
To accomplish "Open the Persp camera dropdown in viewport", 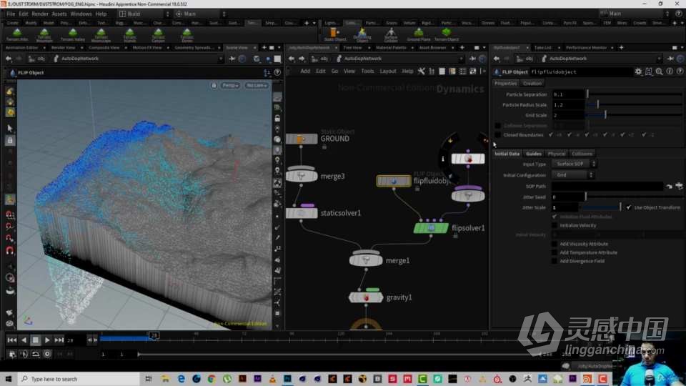I will [x=230, y=85].
